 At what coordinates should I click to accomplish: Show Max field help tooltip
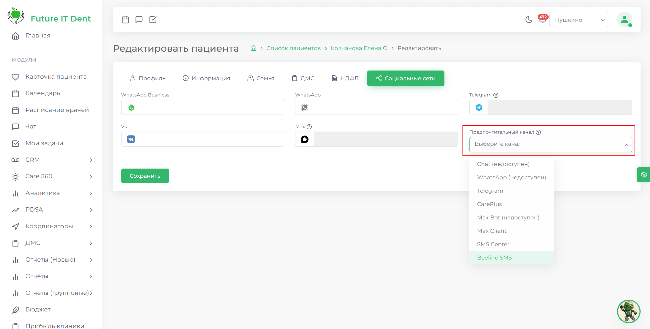point(309,127)
